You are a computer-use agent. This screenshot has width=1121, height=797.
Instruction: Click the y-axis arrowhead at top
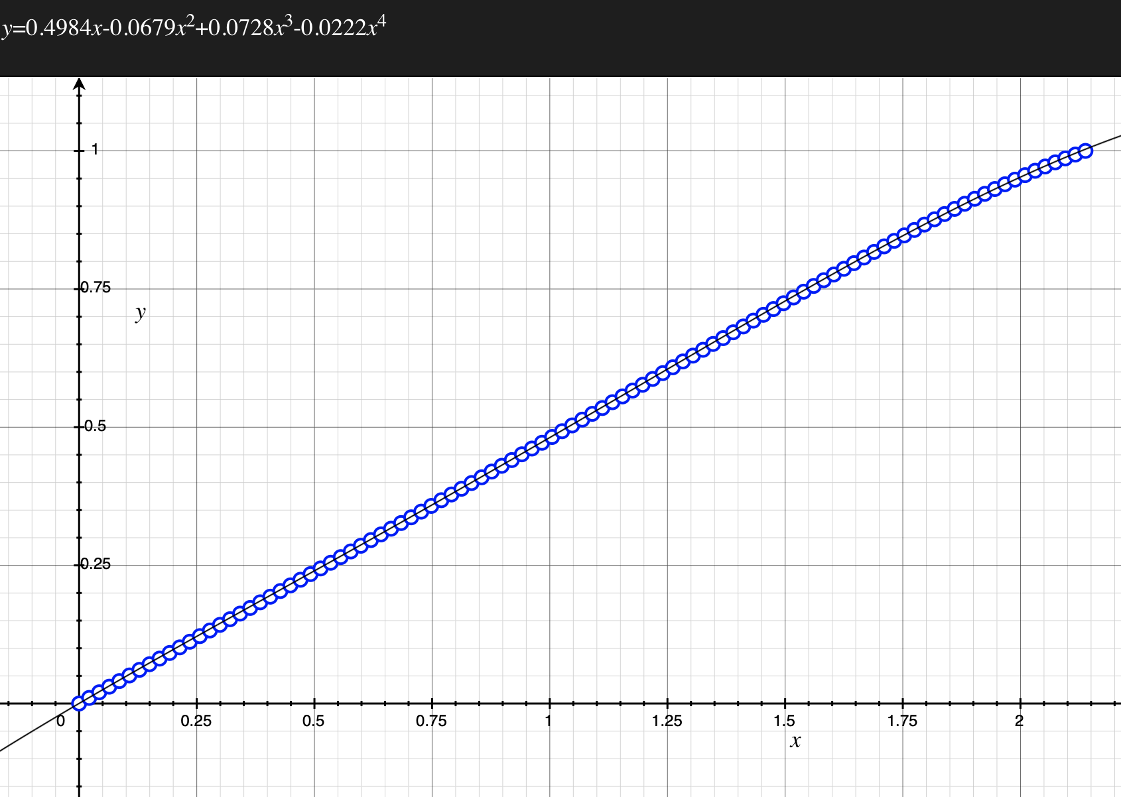coord(79,84)
